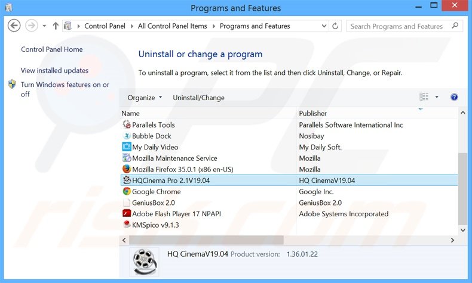Expand chevron after All Control Panel Items
The image size is (472, 283).
(214, 26)
